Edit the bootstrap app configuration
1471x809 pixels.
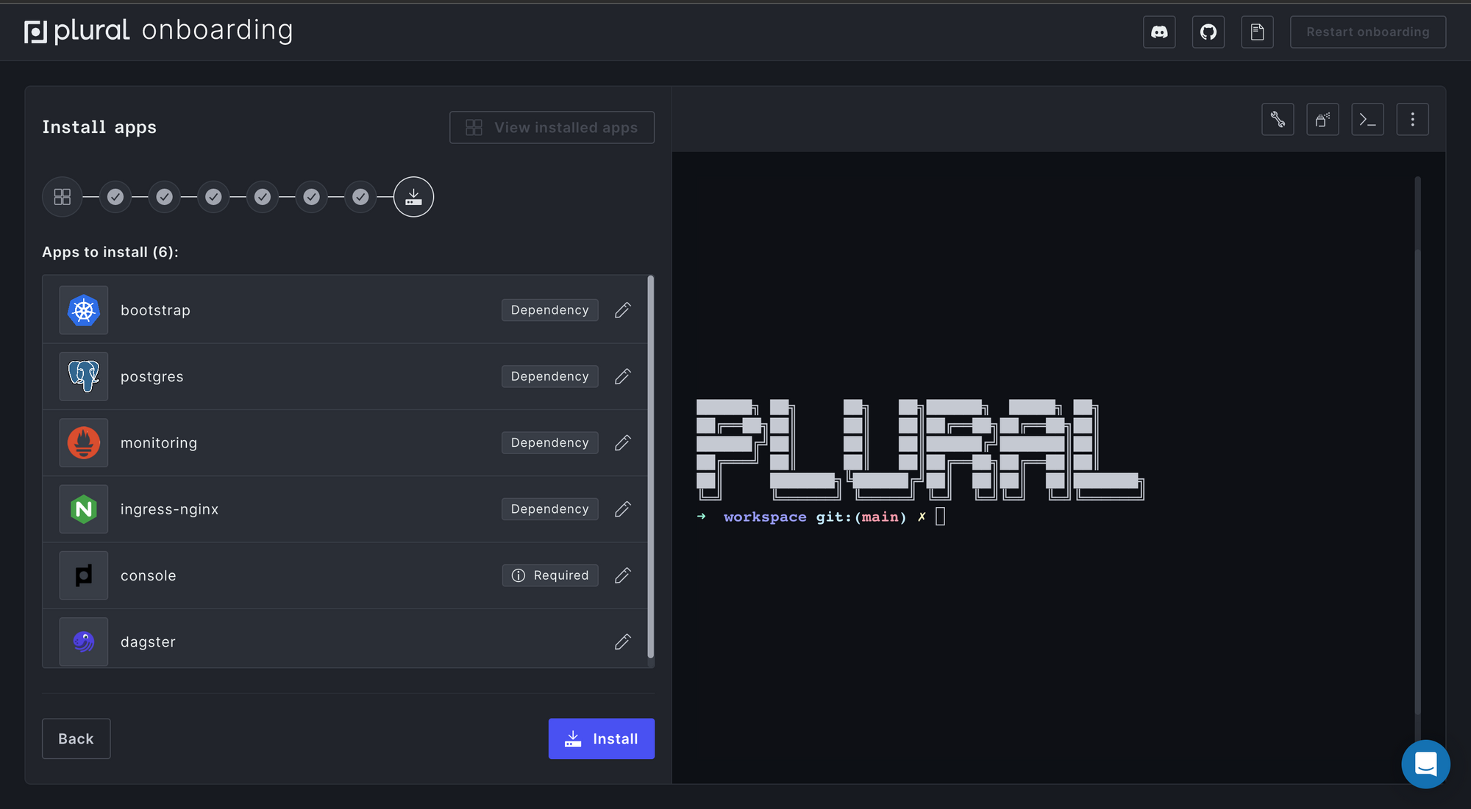coord(623,310)
